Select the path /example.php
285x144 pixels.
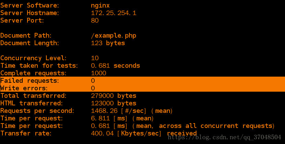click(x=114, y=36)
